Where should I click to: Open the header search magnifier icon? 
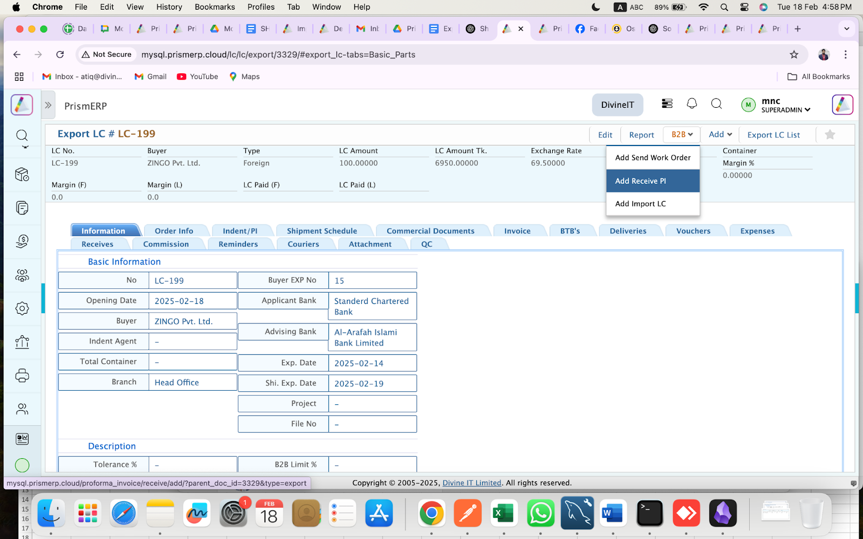(716, 103)
